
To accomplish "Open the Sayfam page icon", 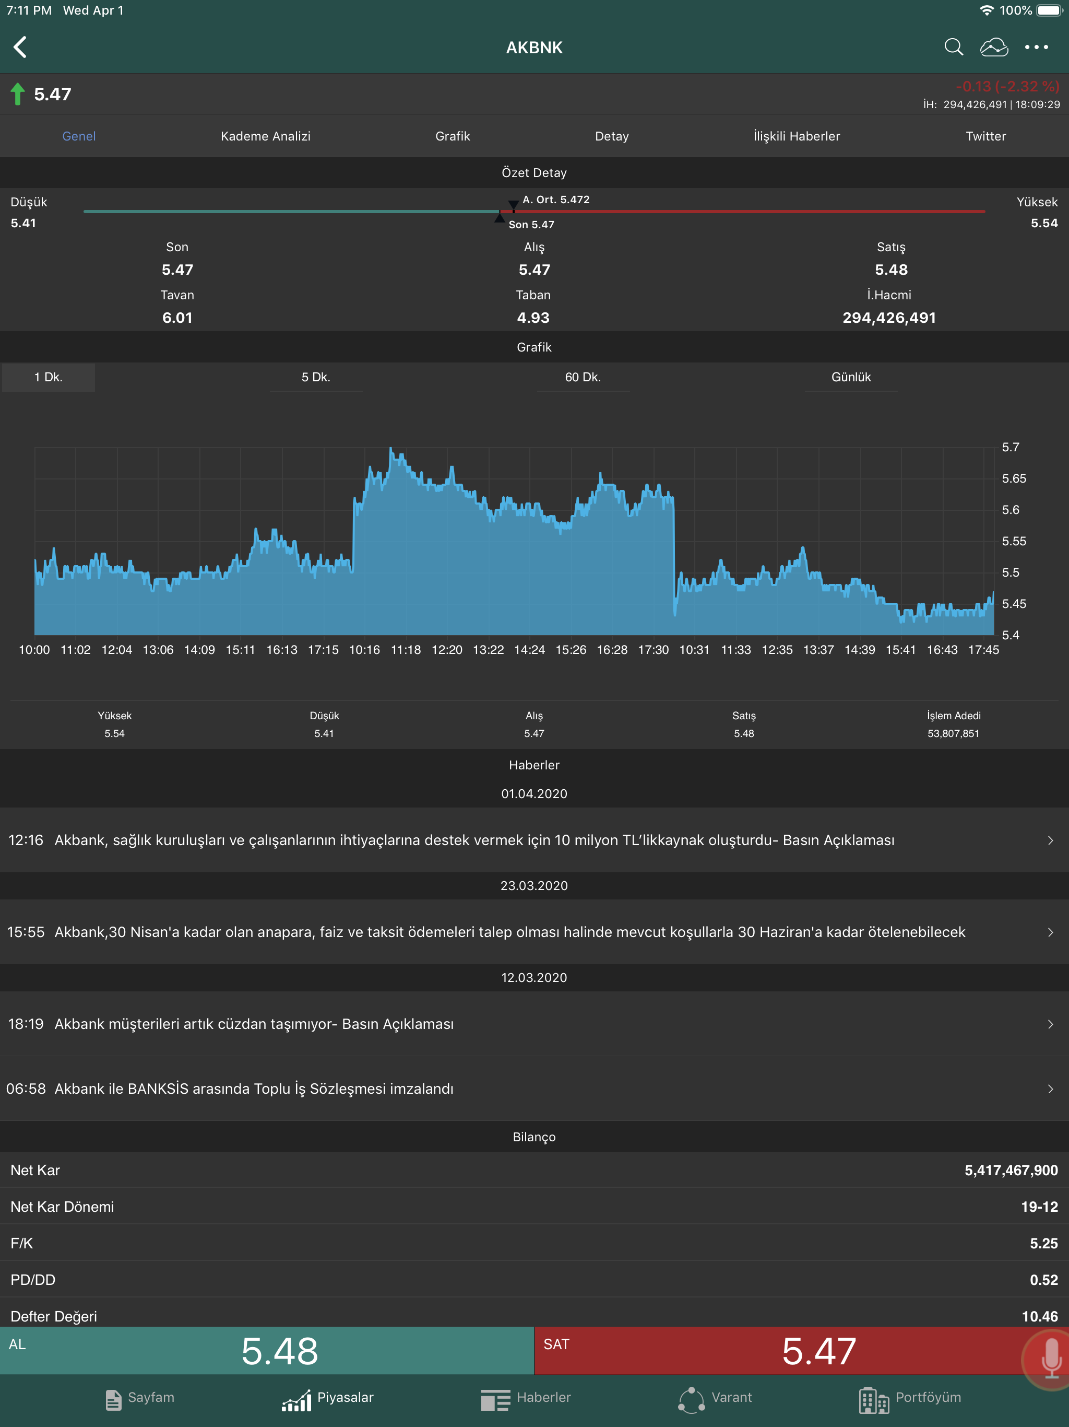I will click(x=113, y=1399).
